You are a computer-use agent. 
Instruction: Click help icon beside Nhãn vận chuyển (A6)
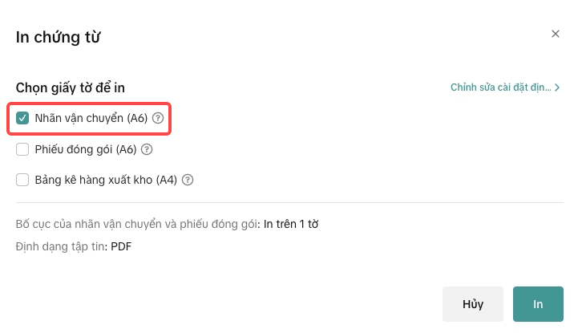pos(158,118)
